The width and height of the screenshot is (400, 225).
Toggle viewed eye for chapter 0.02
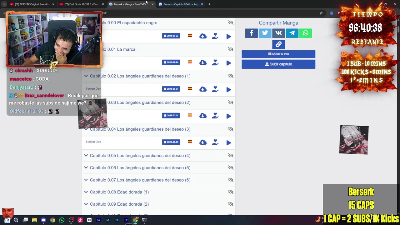tap(231, 76)
